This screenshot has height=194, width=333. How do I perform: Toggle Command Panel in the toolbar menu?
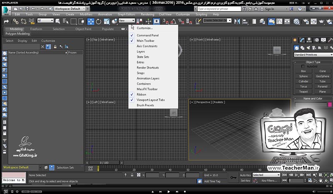pyautogui.click(x=153, y=35)
